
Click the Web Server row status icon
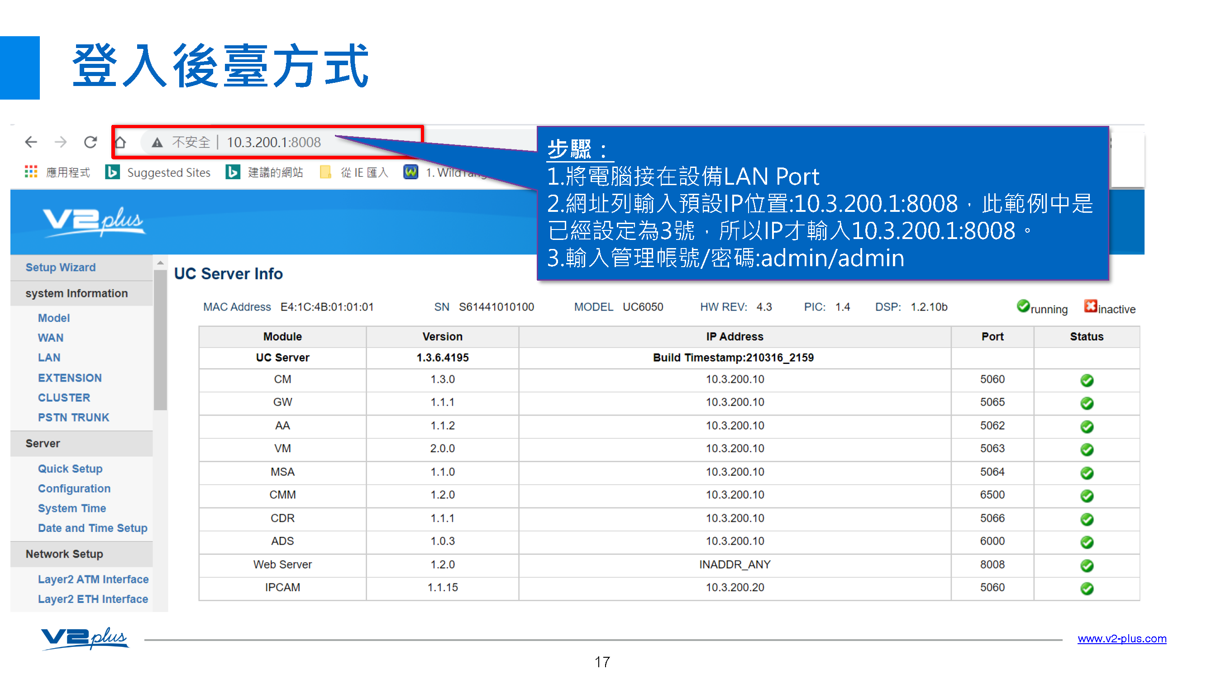pos(1087,566)
